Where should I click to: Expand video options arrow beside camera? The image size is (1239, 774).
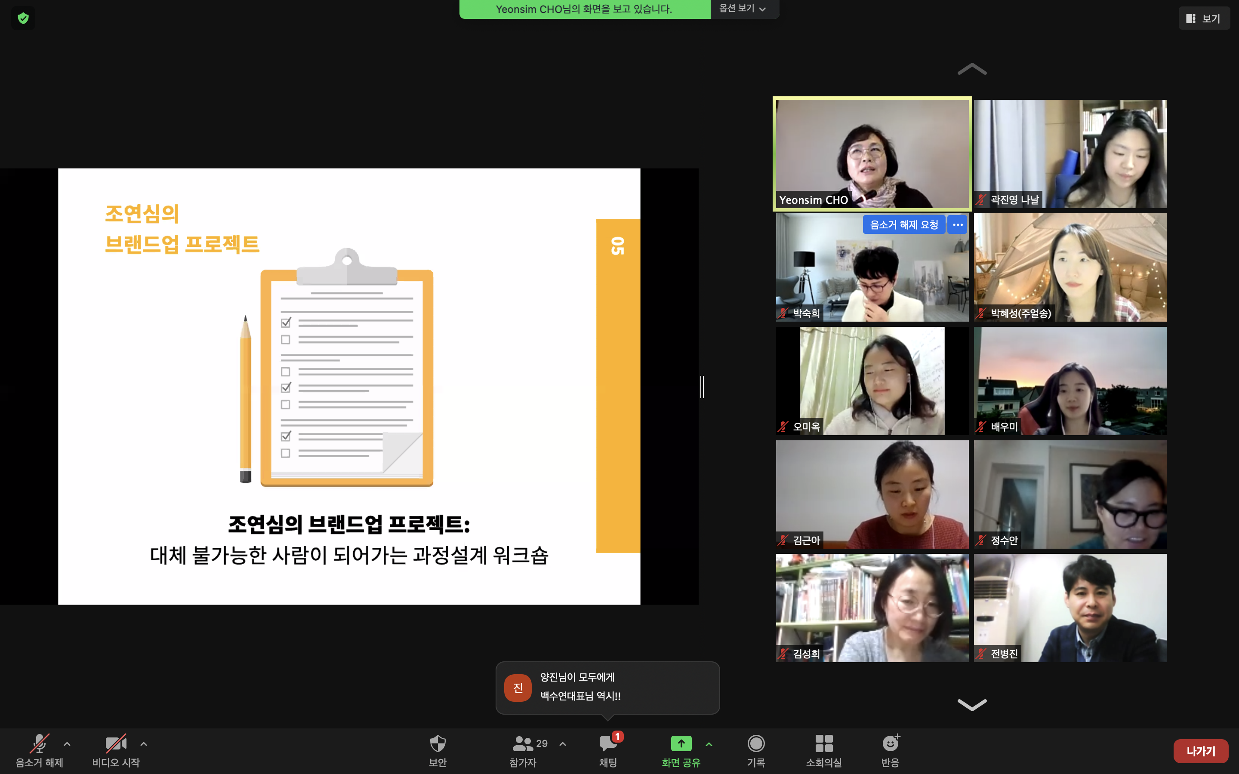point(144,744)
